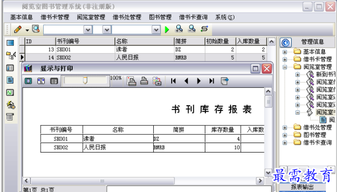Click preview vertical scrollbar down arrow
The height and width of the screenshot is (192, 337).
pyautogui.click(x=268, y=173)
